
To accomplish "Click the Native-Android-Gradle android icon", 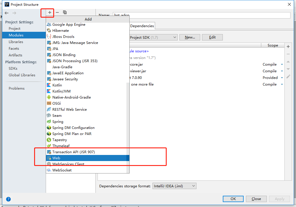I will click(x=49, y=97).
